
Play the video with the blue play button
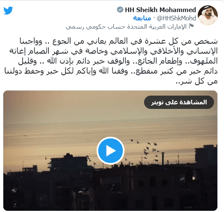point(110,150)
